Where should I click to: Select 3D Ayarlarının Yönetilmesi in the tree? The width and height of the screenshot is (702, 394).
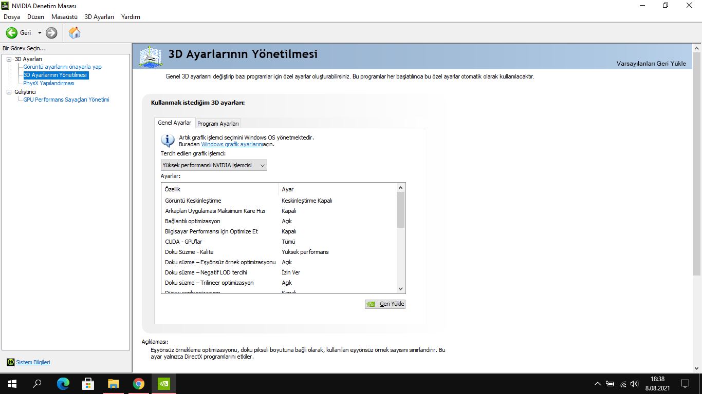coord(56,75)
